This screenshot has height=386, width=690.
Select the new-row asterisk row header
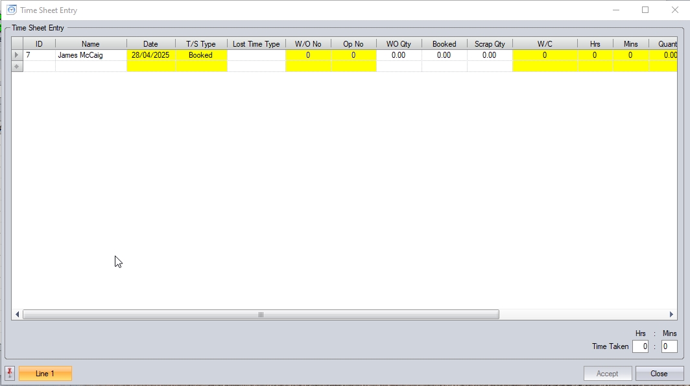tap(17, 66)
